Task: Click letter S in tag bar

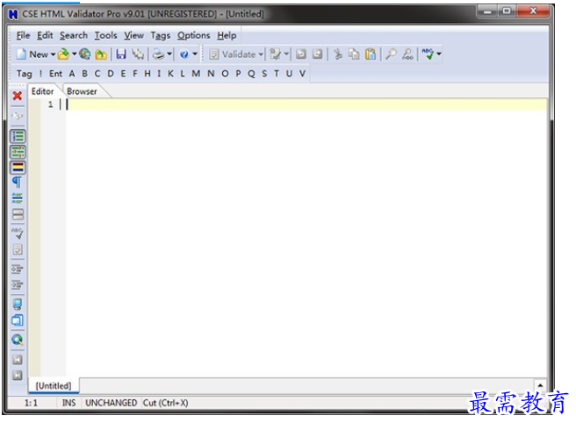Action: pyautogui.click(x=264, y=74)
